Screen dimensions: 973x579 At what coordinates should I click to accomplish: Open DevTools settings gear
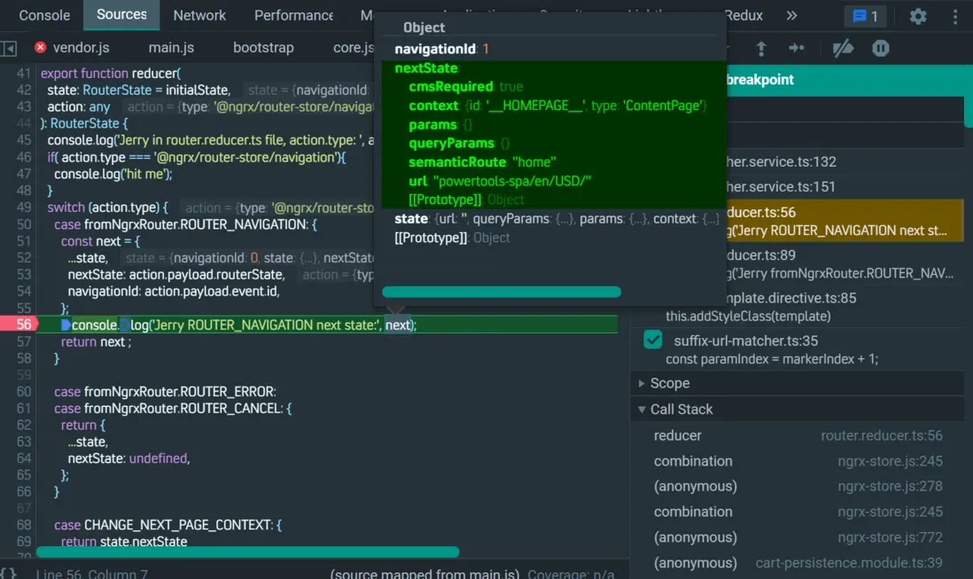coord(918,16)
